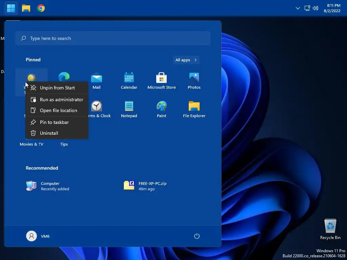Select Unpin from Start
The image size is (347, 260).
pos(57,88)
